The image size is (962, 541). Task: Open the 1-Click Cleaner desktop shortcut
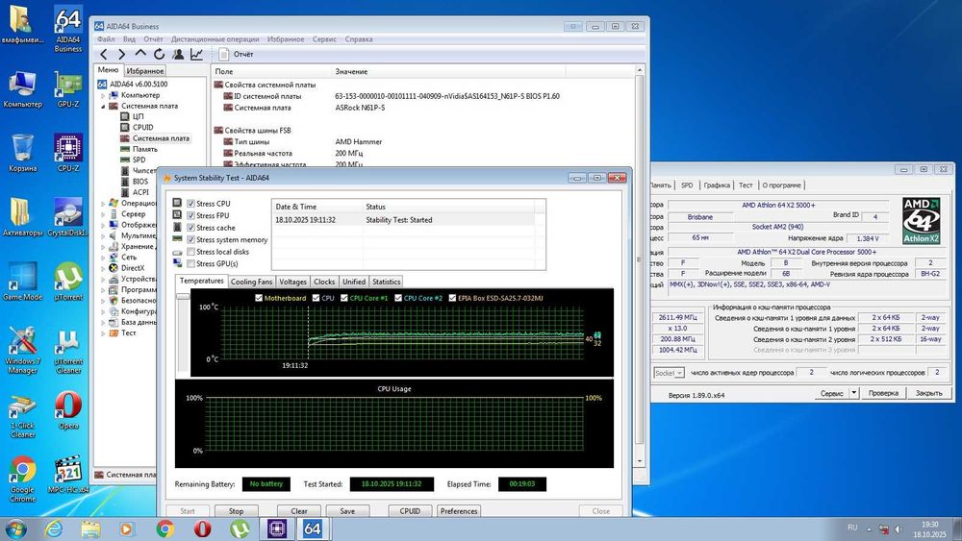pyautogui.click(x=23, y=414)
